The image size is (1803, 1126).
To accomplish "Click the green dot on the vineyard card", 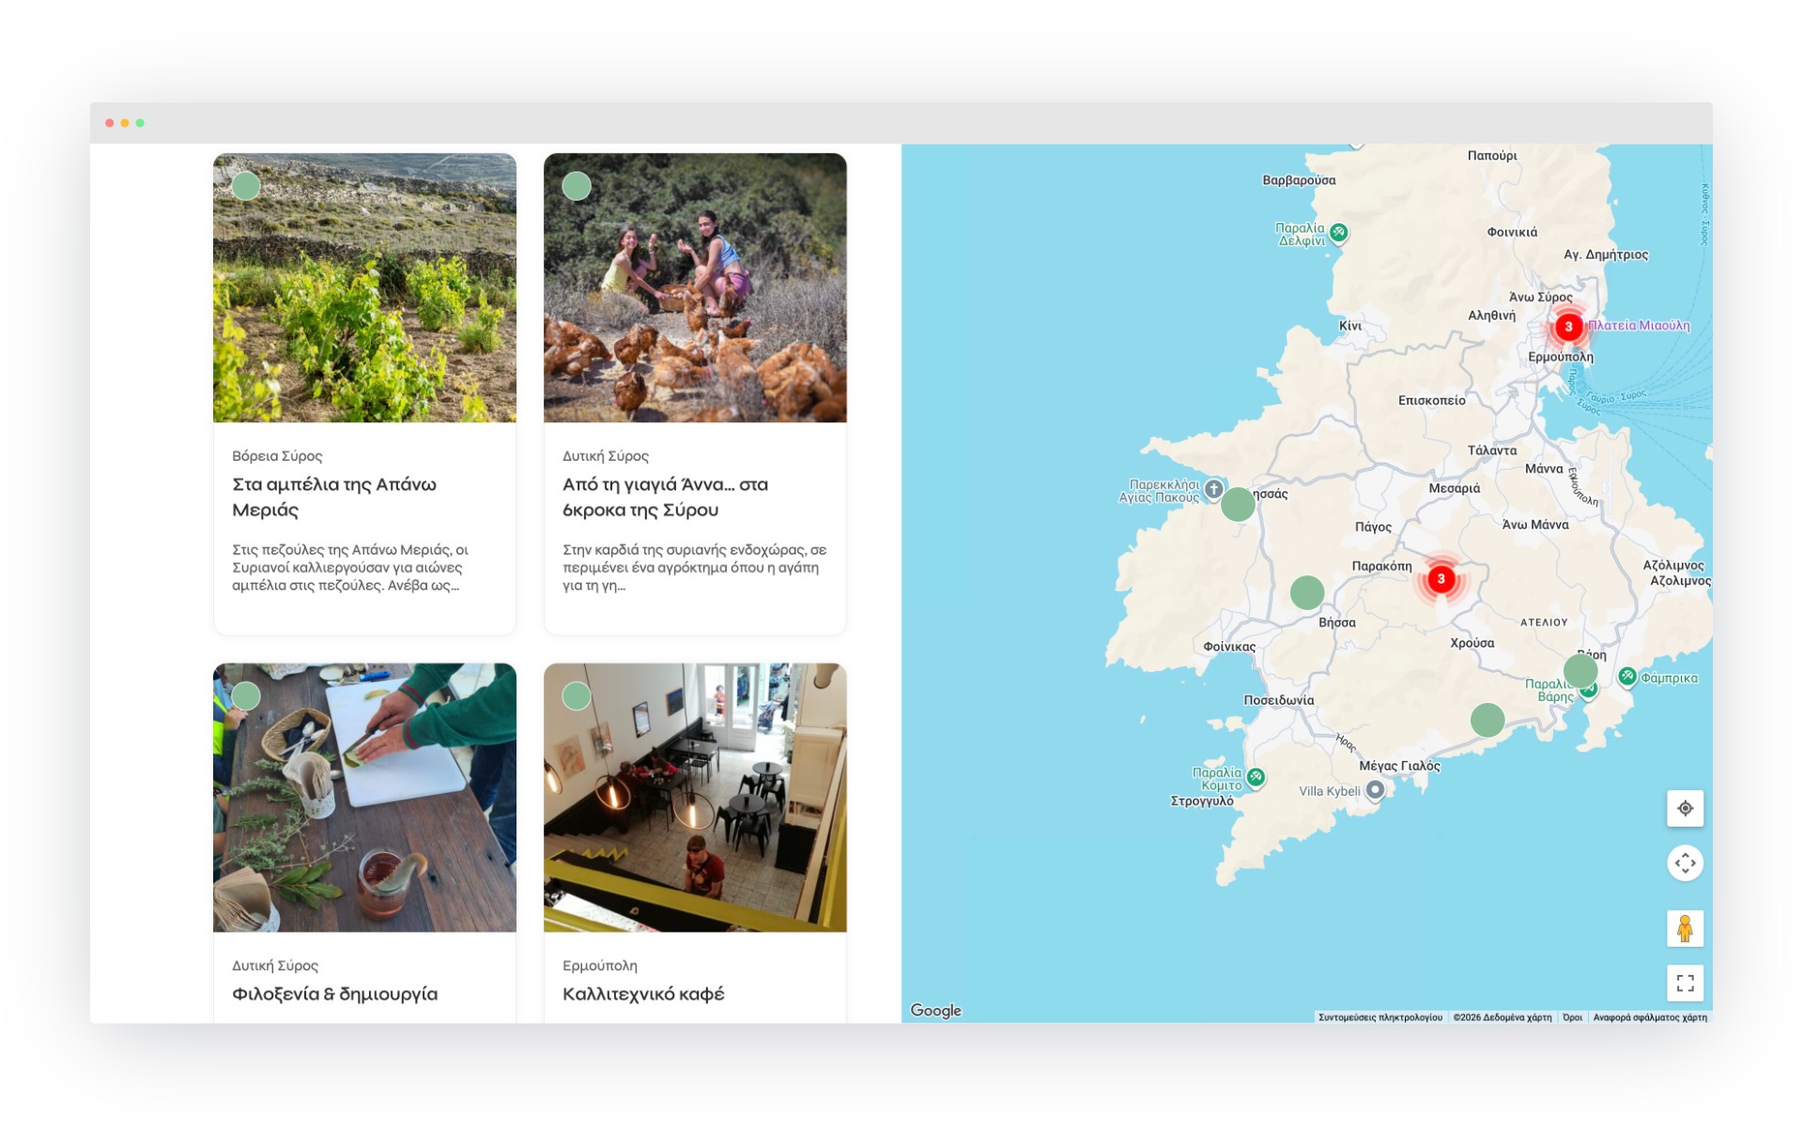I will click(x=246, y=186).
